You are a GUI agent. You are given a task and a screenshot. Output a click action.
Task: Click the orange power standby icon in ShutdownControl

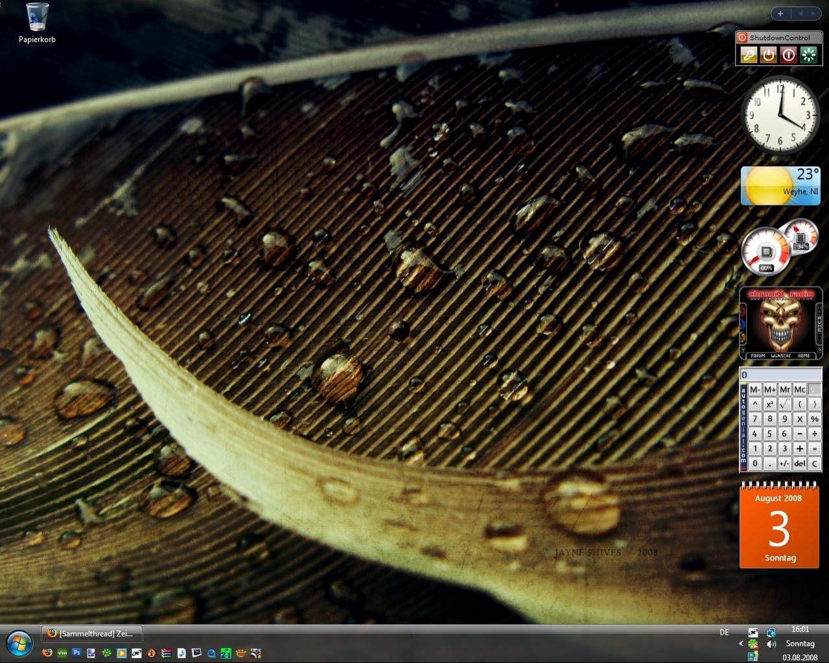coord(769,54)
